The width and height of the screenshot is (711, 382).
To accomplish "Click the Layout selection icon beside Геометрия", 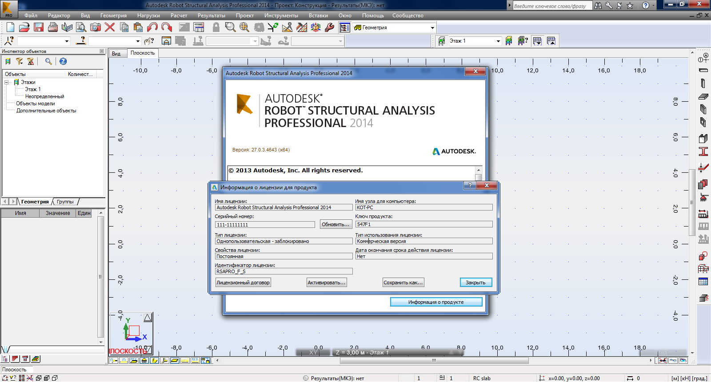I will click(x=345, y=28).
